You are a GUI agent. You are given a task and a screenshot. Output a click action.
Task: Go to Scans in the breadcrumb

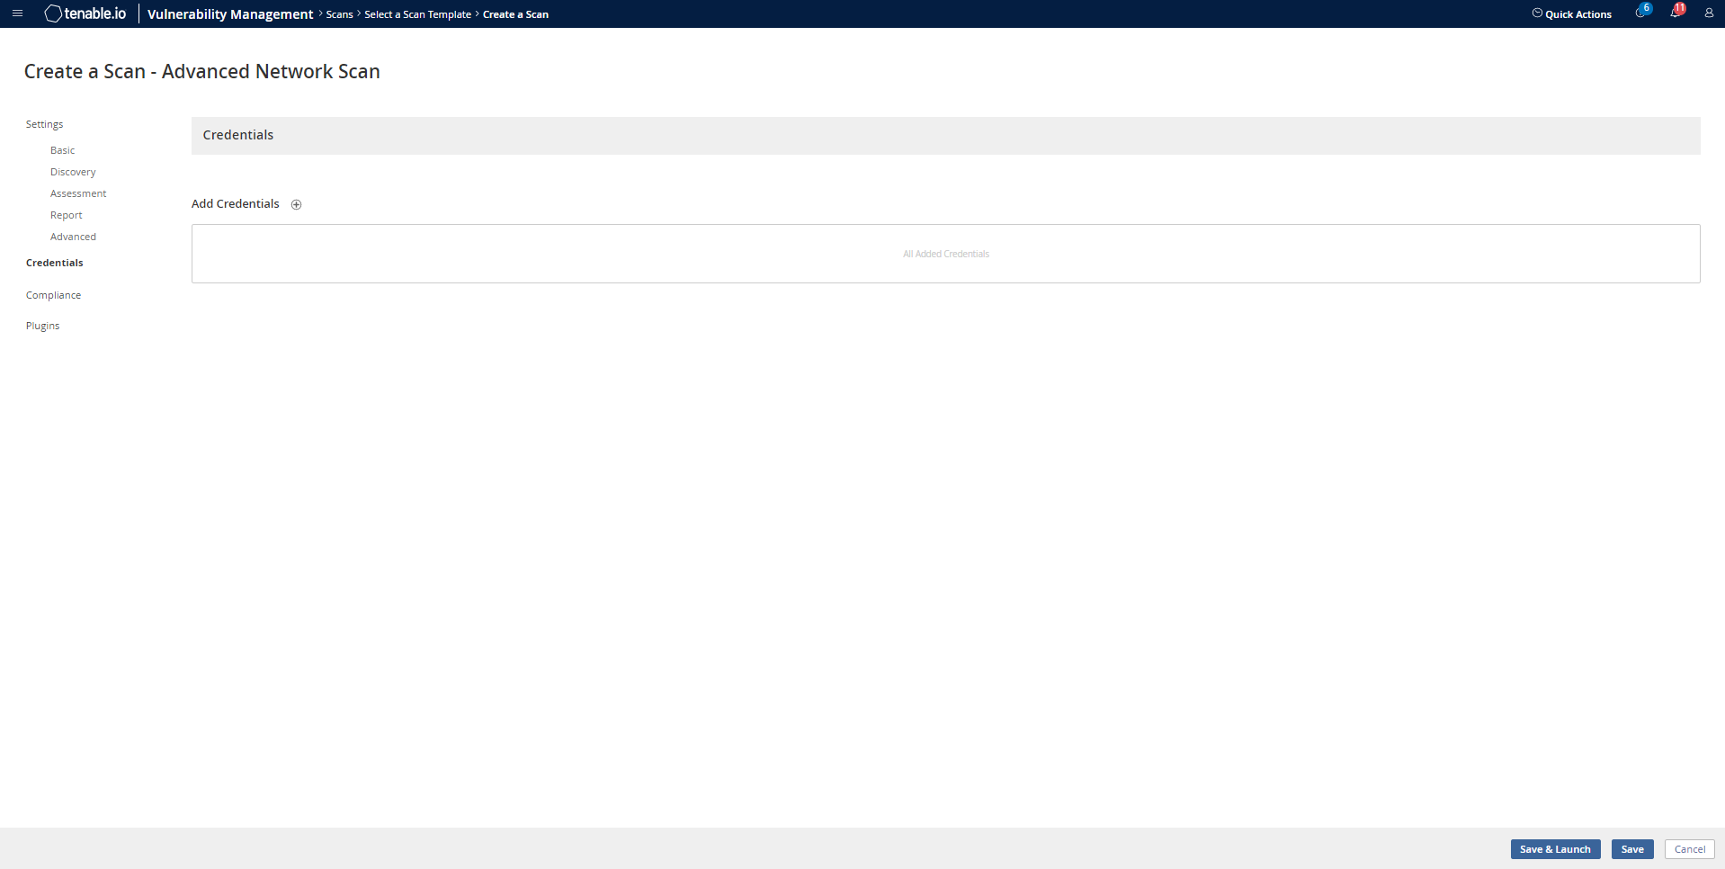pyautogui.click(x=339, y=14)
